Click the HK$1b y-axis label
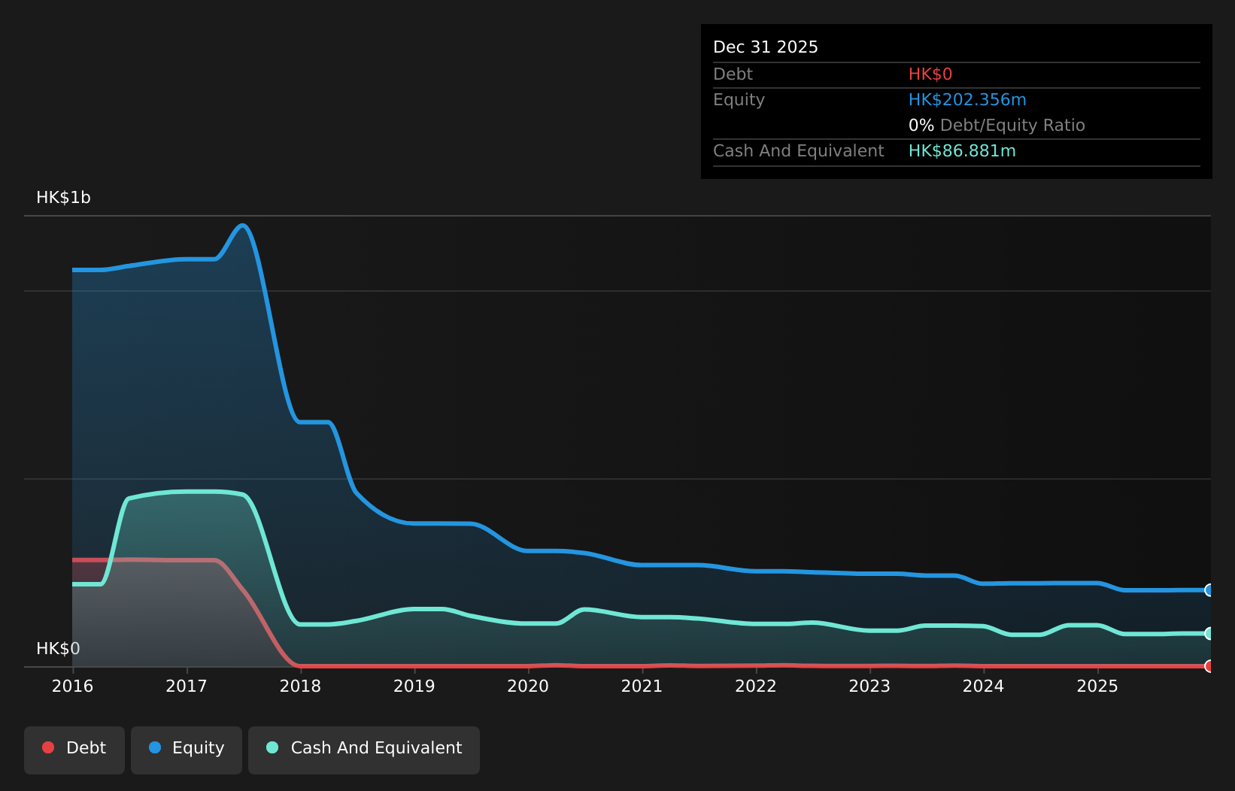 coord(64,198)
